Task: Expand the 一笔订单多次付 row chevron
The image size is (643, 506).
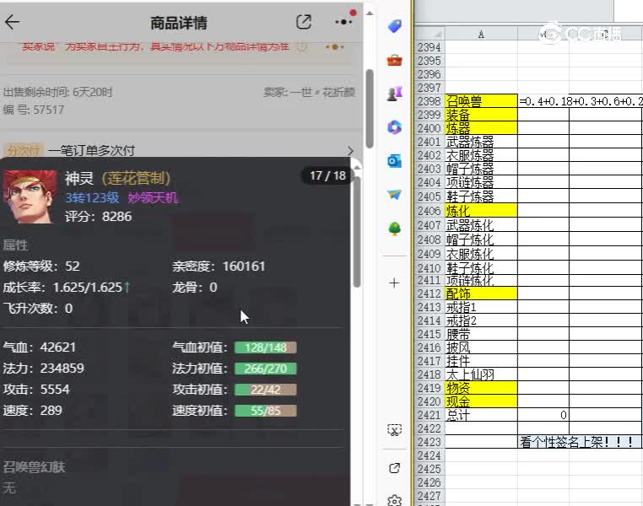Action: coord(350,151)
